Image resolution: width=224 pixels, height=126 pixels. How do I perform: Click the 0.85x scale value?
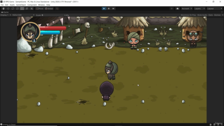[x=67, y=15]
